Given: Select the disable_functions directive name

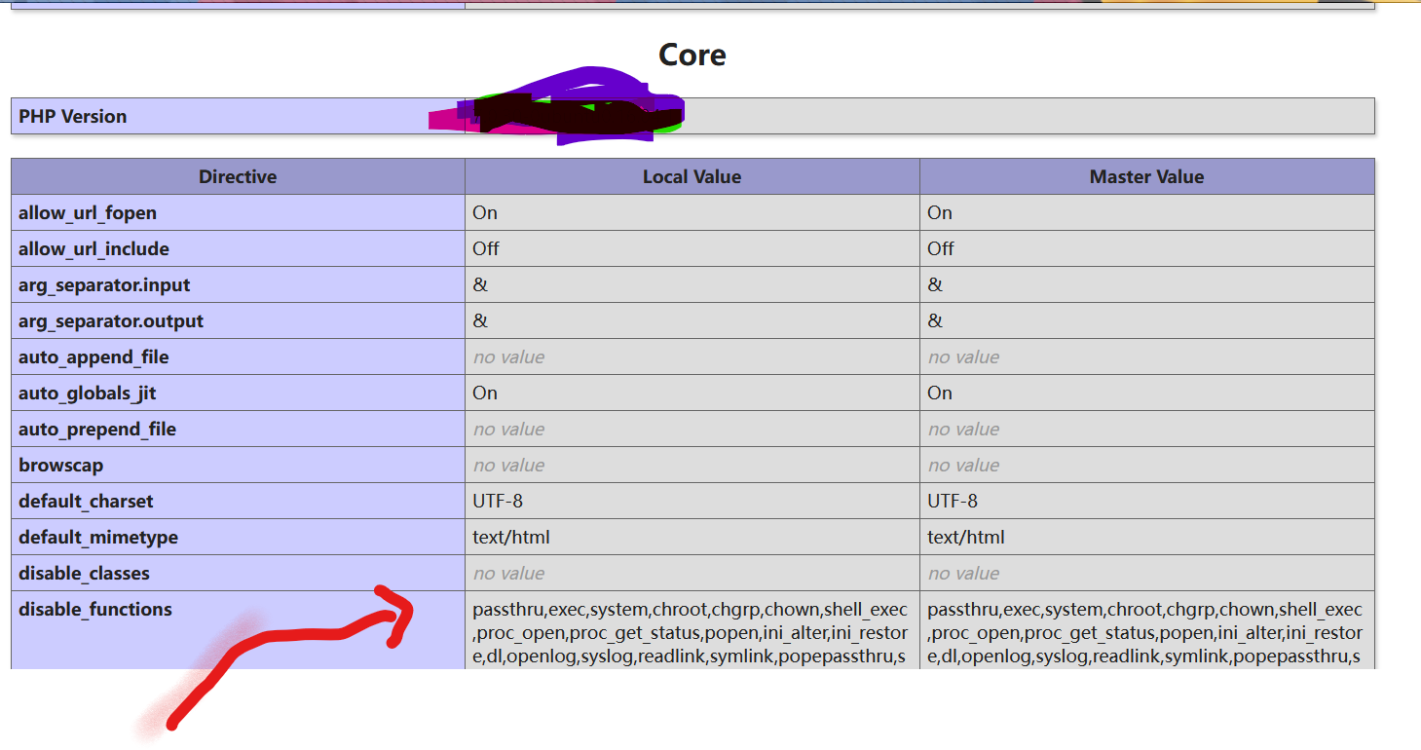Looking at the screenshot, I should [95, 609].
